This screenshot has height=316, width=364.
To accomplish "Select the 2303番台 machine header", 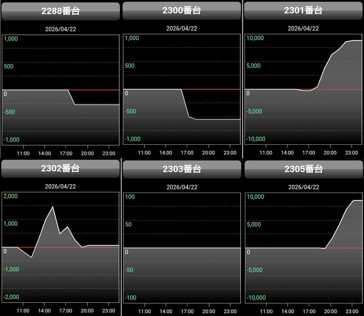I will (x=182, y=169).
